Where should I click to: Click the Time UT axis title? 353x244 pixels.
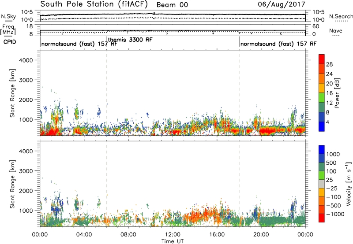coord(173,241)
